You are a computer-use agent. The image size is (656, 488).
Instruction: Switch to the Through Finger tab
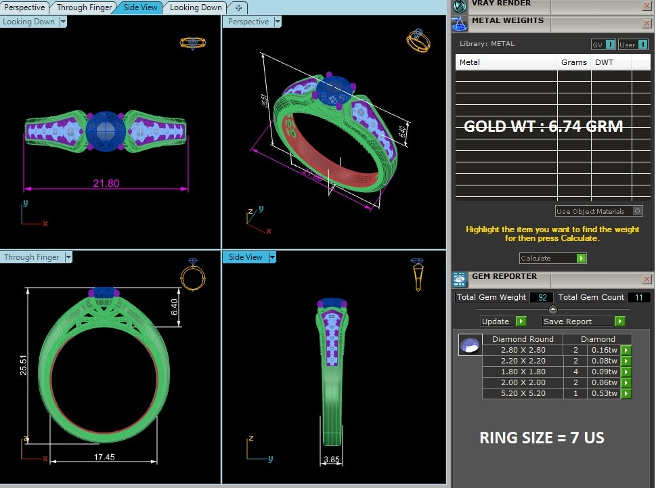coord(84,7)
